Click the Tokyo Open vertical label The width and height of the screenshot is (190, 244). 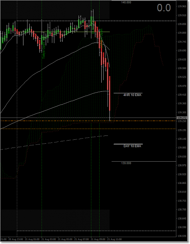coord(44,50)
